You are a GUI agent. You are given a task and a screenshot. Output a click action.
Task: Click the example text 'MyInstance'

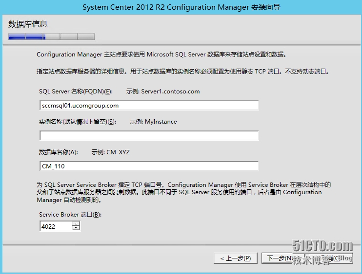[161, 122]
